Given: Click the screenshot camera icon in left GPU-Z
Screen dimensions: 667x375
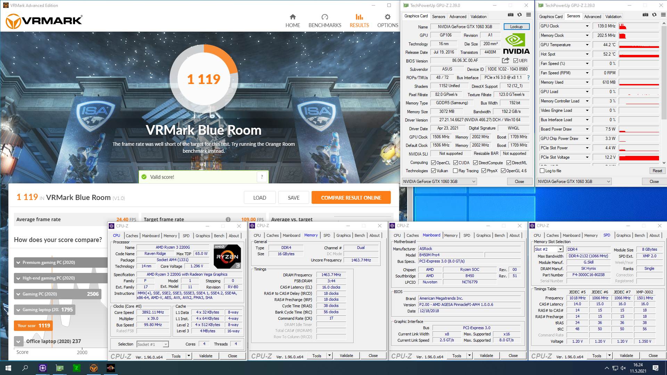Looking at the screenshot, I should click(x=510, y=15).
